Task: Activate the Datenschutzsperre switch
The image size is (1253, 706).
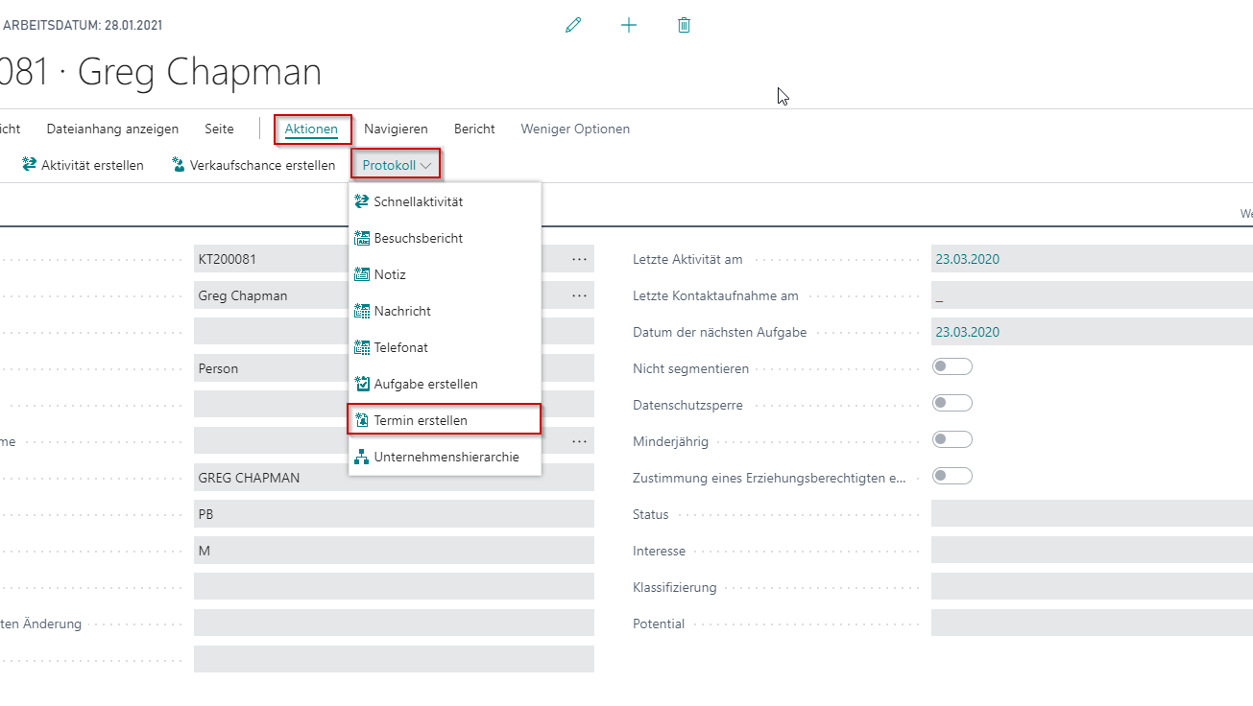Action: (x=952, y=403)
